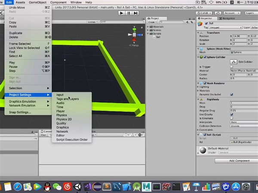Expand the Constraints section of Rigidbody

point(198,130)
